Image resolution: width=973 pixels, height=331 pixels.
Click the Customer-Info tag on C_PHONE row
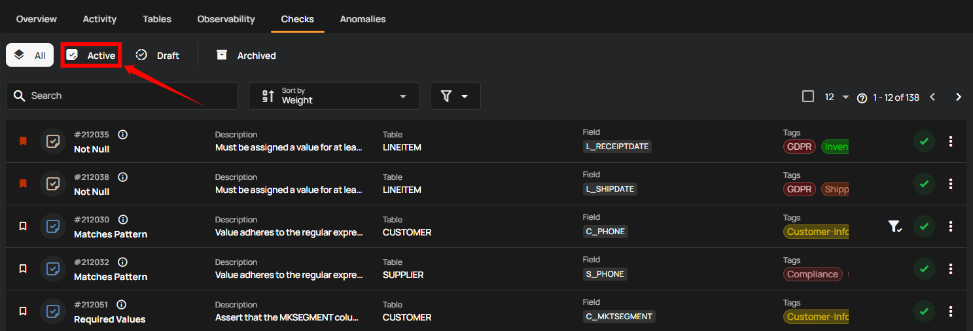tap(816, 232)
